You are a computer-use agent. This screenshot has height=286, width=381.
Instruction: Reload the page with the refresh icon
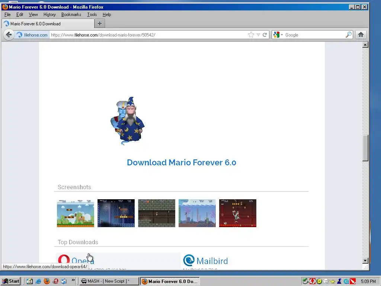[265, 35]
